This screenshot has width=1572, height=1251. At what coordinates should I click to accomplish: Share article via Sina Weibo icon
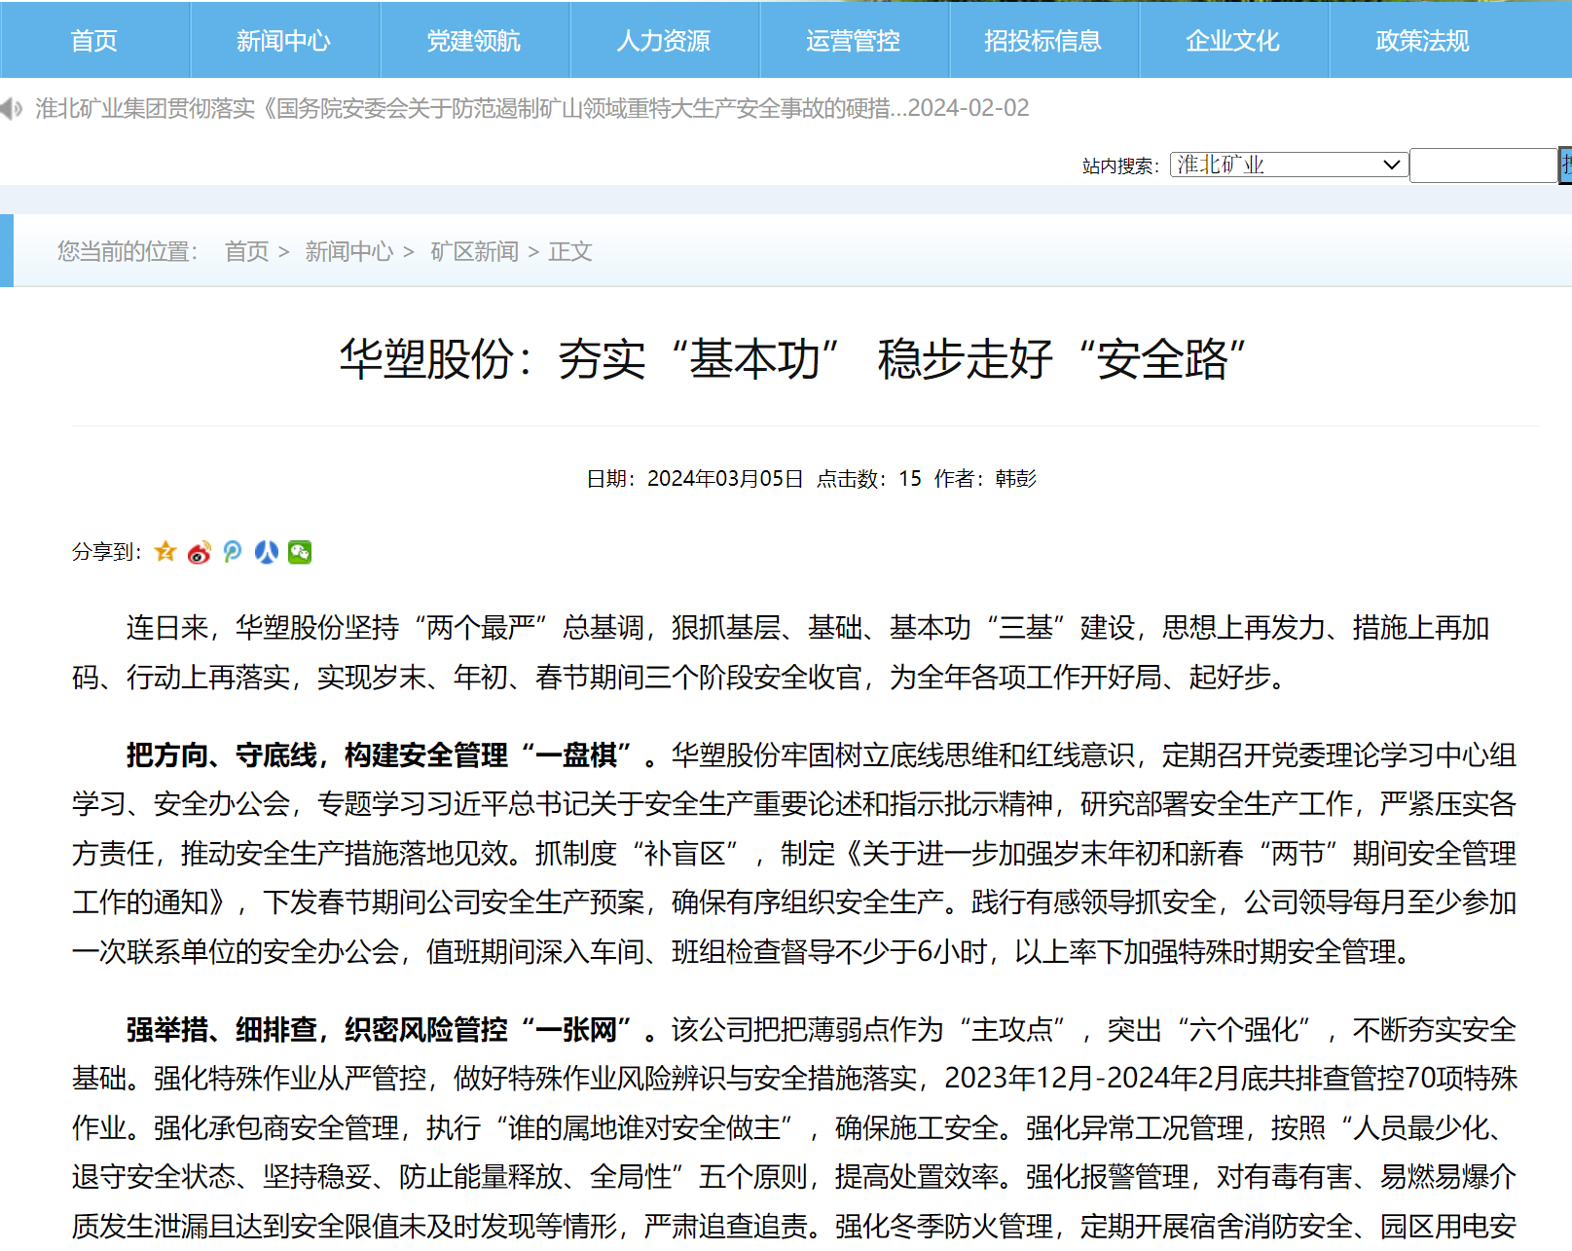pyautogui.click(x=200, y=553)
